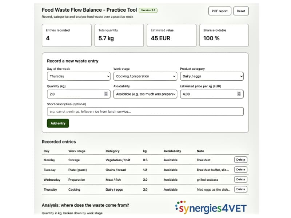The image size is (291, 218).
Task: Click the Share avoidable summary card
Action: 224,35
